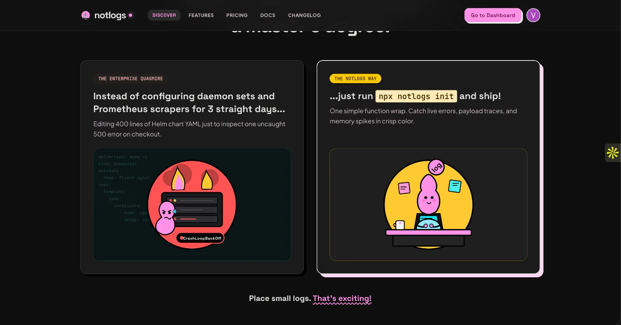The height and width of the screenshot is (325, 621).
Task: Click the notlogs logo icon
Action: [x=86, y=15]
